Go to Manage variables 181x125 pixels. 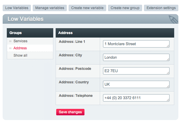click(x=50, y=8)
